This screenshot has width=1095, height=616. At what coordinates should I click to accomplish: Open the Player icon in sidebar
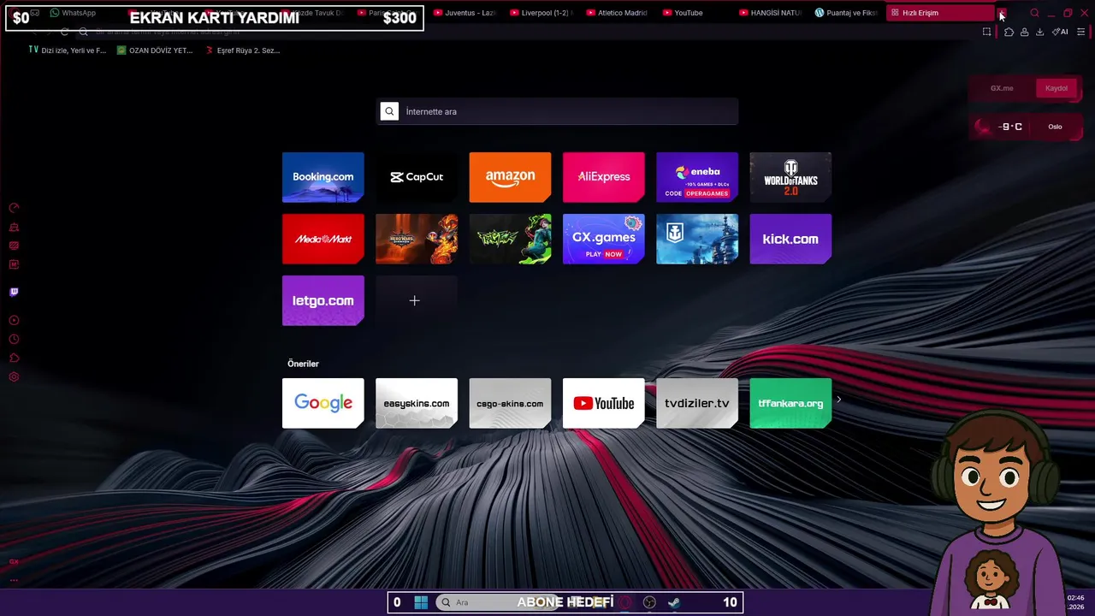pos(14,320)
